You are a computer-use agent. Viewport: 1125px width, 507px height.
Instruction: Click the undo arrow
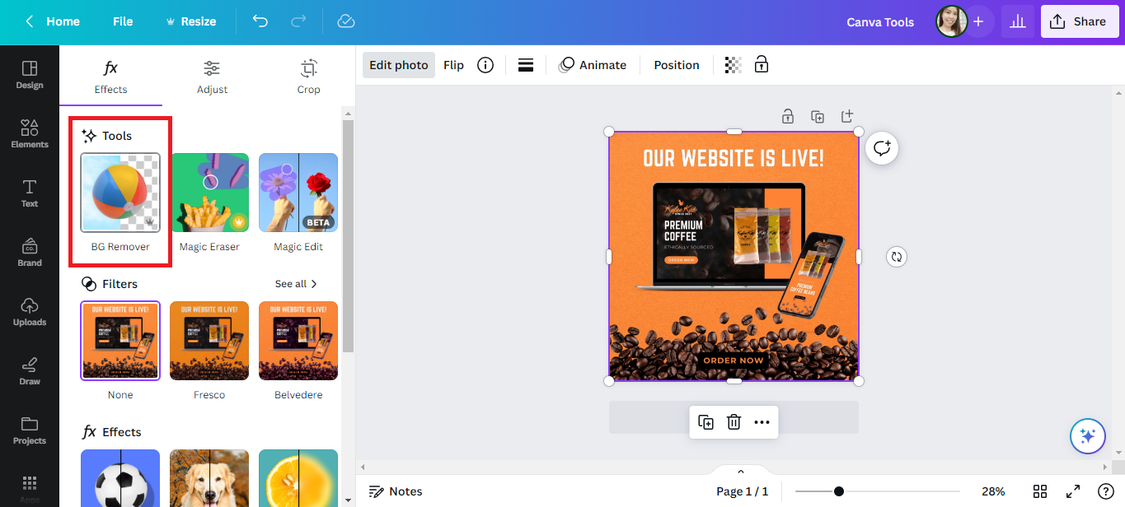pyautogui.click(x=260, y=21)
